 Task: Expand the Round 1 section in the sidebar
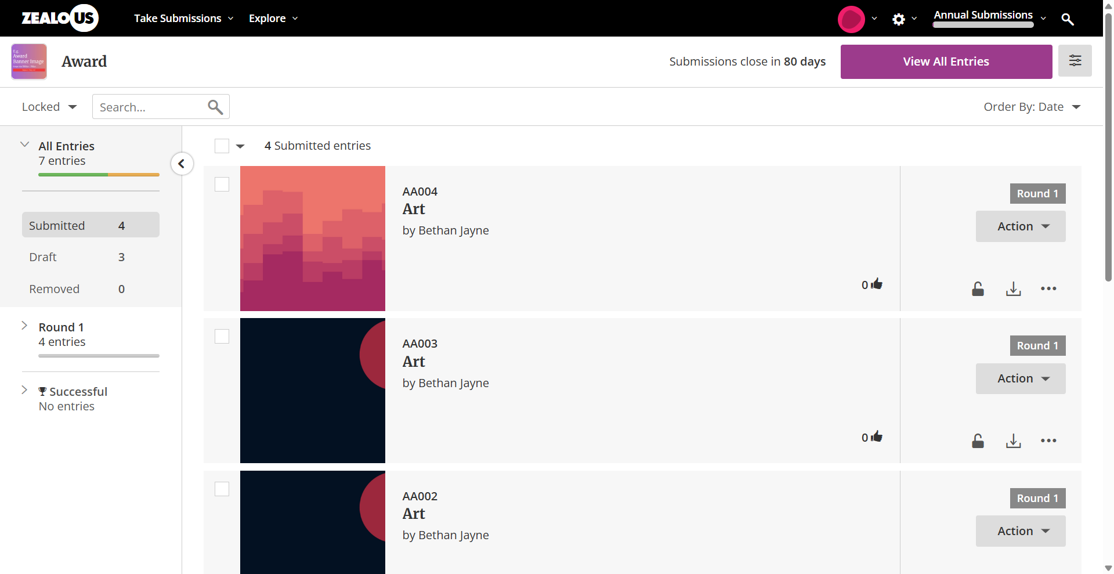pos(24,326)
